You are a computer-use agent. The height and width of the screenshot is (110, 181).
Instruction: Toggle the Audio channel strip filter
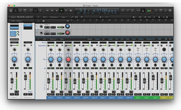110,39
